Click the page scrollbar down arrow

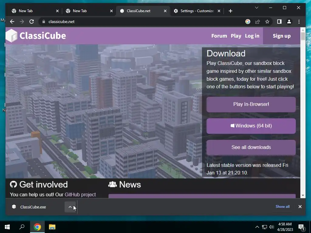pyautogui.click(x=303, y=195)
